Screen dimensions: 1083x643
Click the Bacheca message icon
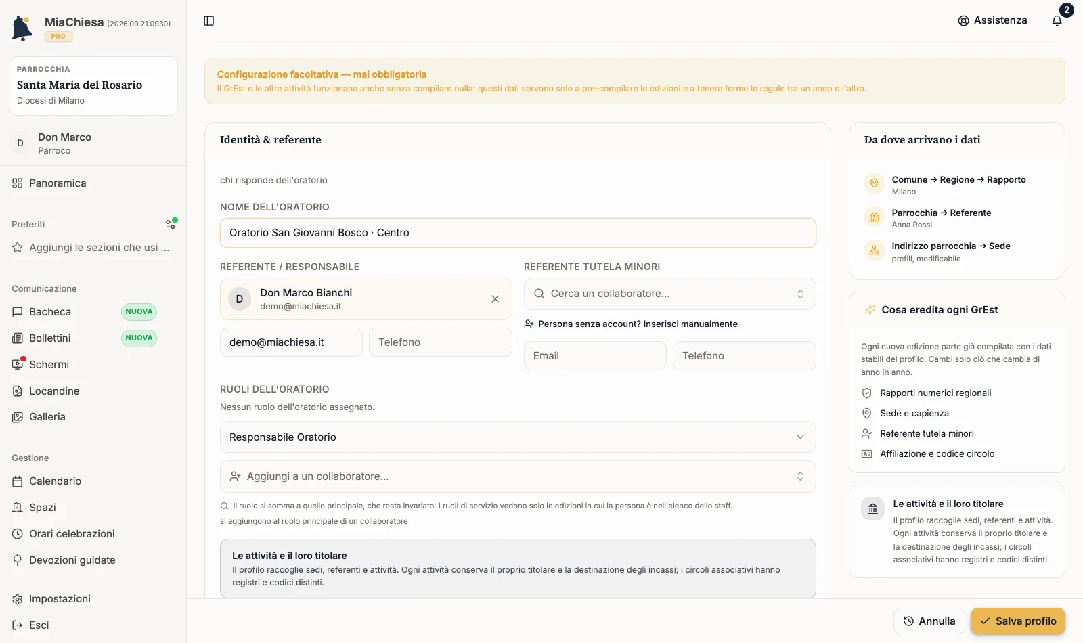[18, 312]
